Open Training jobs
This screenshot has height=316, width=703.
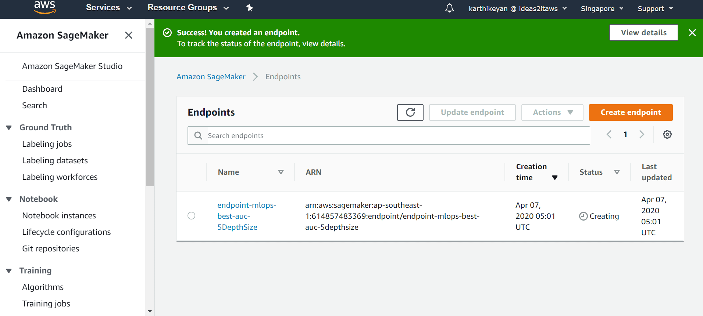tap(46, 304)
